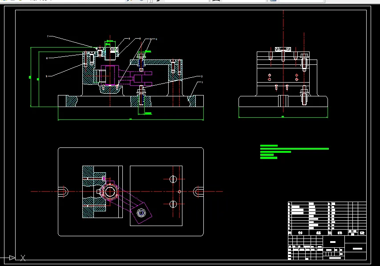Select the knurled knob atop the side view
Image resolution: width=380 pixels, height=266 pixels.
[x=283, y=49]
